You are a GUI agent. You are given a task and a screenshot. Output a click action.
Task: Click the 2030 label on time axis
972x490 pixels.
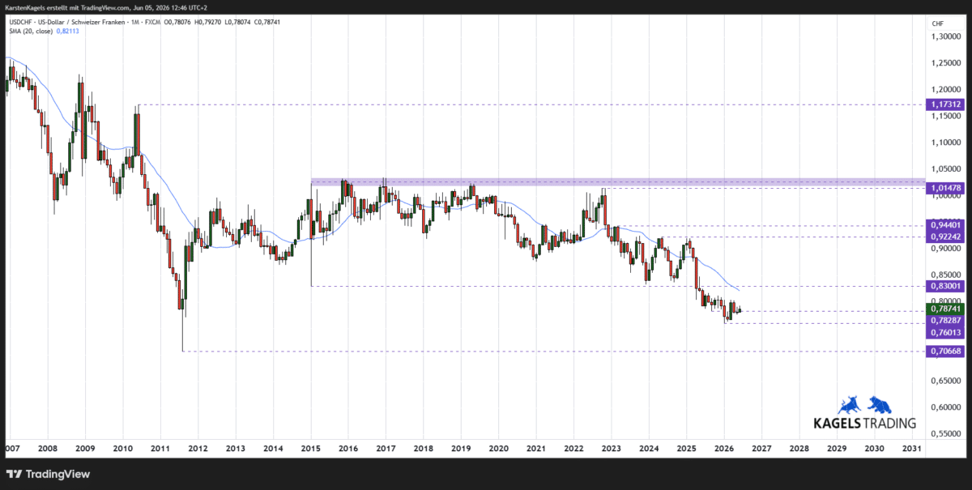[x=874, y=448]
